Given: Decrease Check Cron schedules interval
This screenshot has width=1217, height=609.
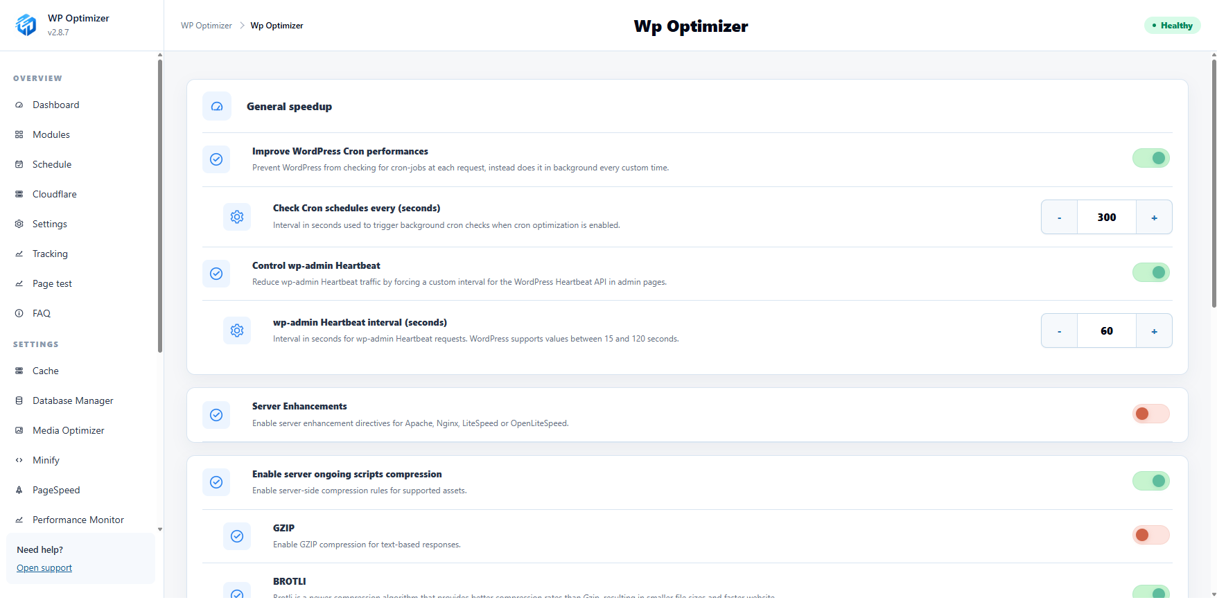Looking at the screenshot, I should (x=1059, y=218).
